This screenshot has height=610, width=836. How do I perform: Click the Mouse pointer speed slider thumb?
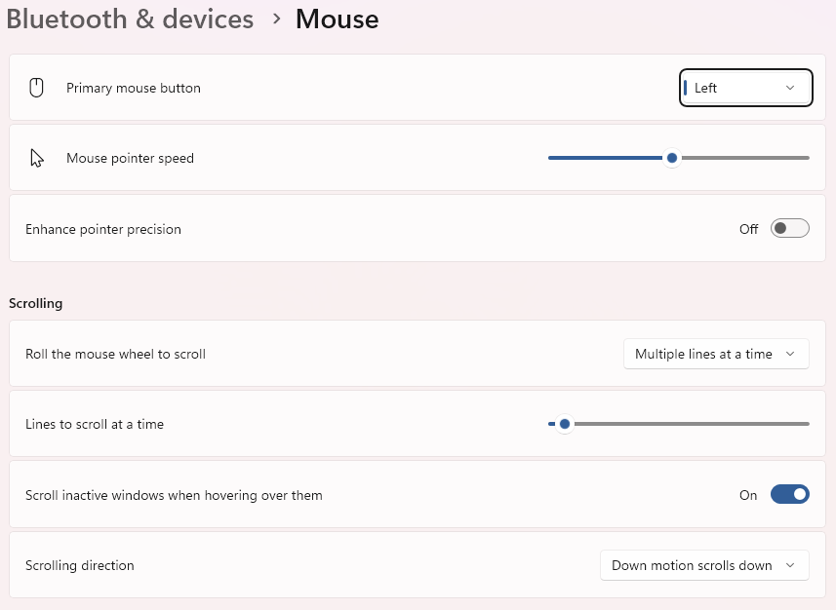point(672,158)
